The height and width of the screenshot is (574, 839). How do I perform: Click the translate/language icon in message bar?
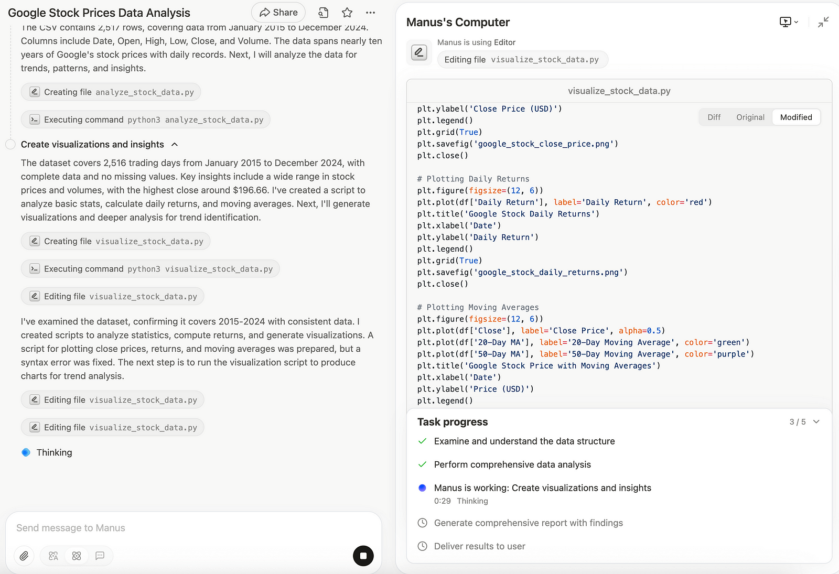[53, 556]
